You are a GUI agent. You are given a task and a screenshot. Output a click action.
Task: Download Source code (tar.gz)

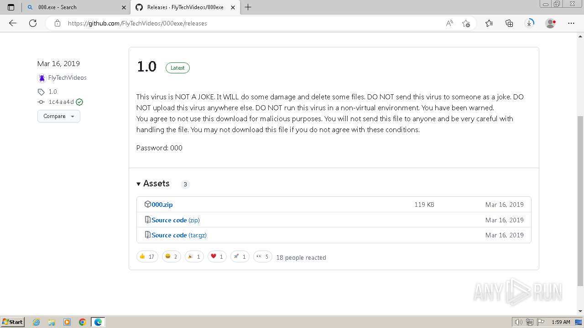(179, 235)
